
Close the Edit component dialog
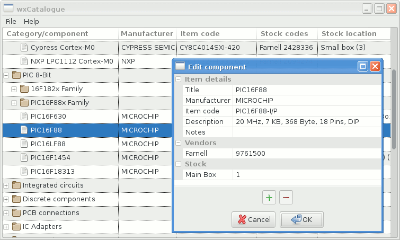click(x=375, y=67)
